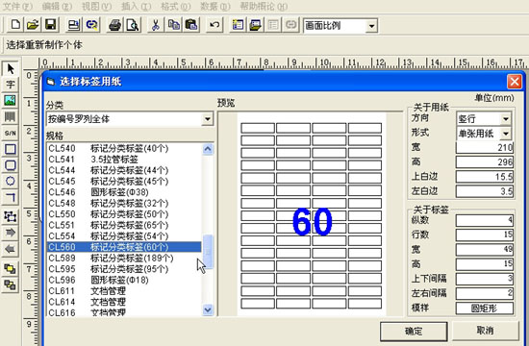Screen dimensions: 529x346
Task: Click the Copy icon in toolbar
Action: (x=173, y=25)
